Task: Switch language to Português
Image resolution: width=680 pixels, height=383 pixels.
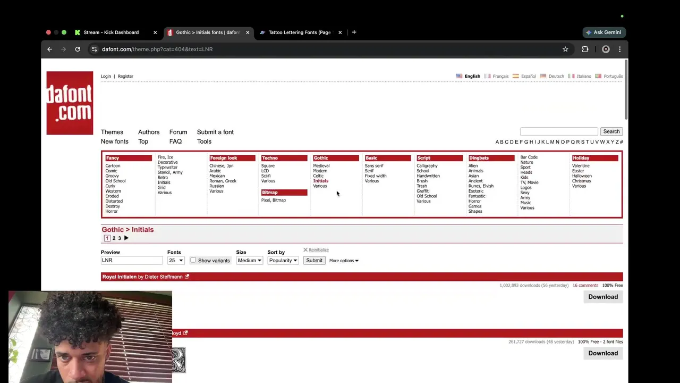Action: point(613,76)
